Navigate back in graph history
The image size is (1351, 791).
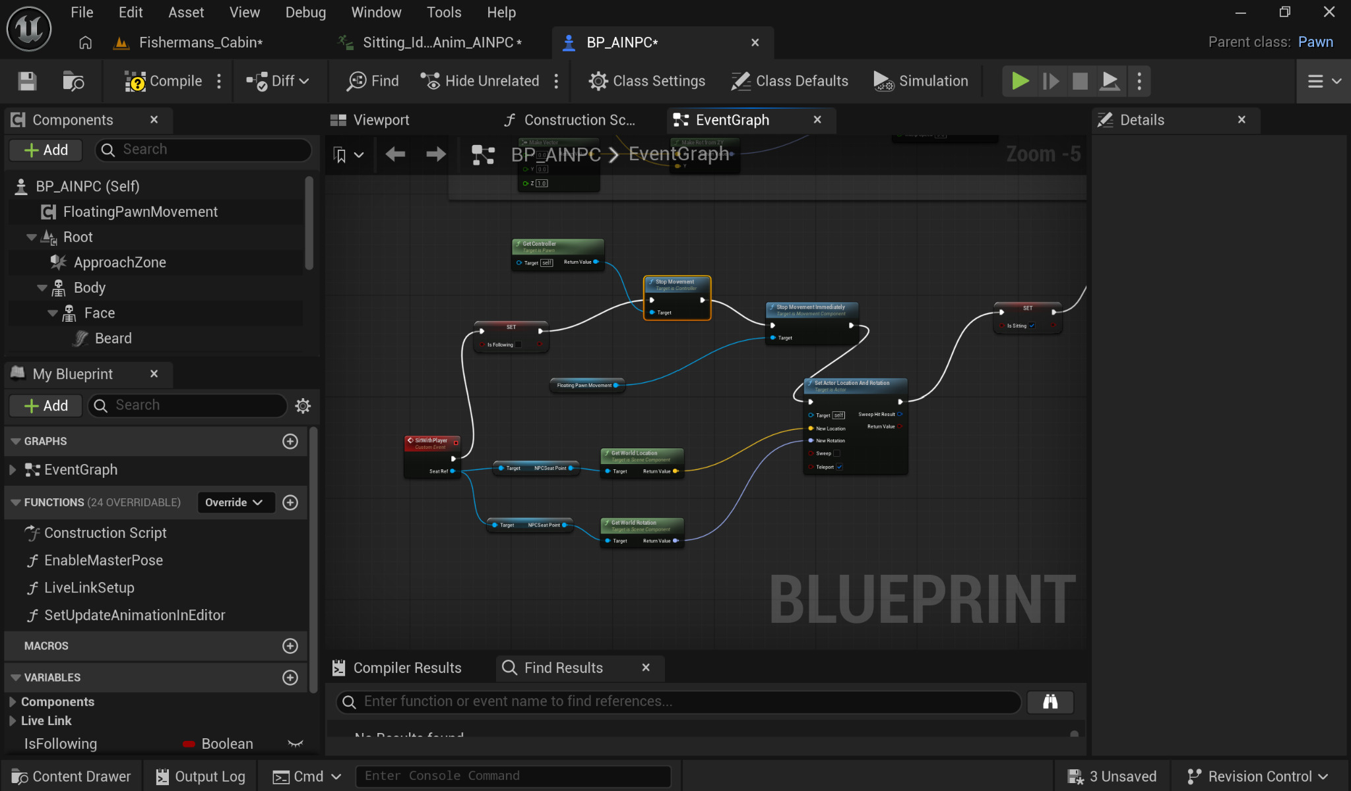click(395, 154)
